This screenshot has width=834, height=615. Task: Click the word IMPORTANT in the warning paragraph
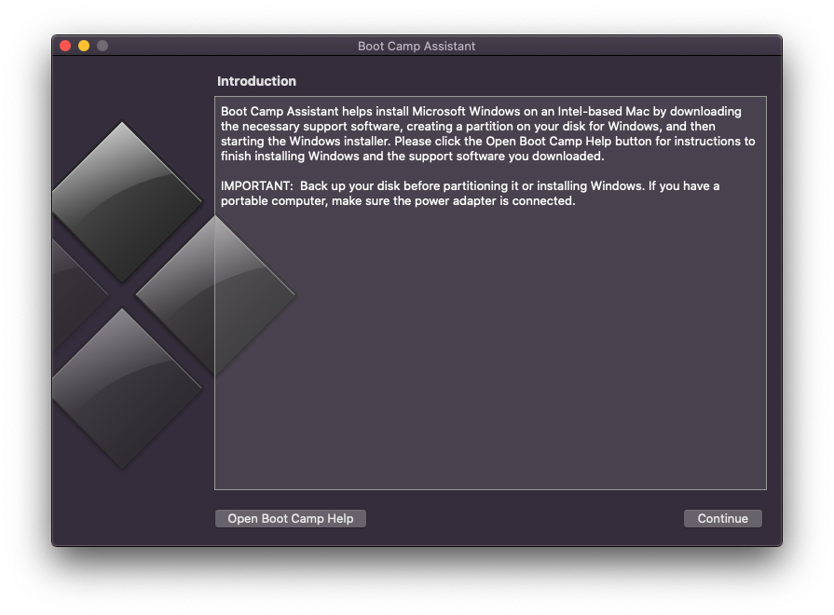pos(255,186)
